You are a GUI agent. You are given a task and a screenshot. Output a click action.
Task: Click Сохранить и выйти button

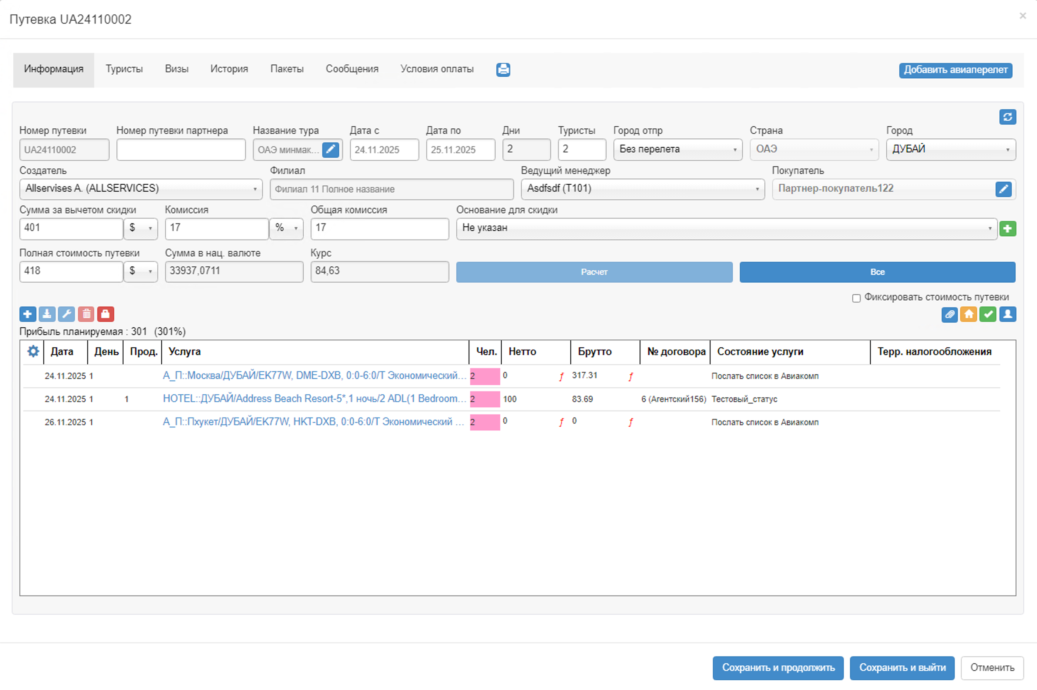[902, 668]
